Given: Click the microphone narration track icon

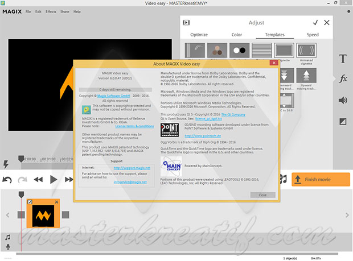Looking at the screenshot, I should click(x=8, y=247).
